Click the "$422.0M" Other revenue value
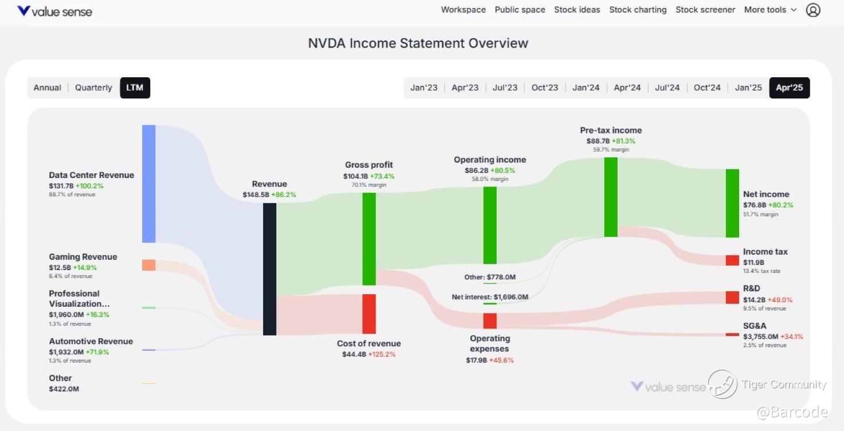The image size is (844, 431). 64,389
